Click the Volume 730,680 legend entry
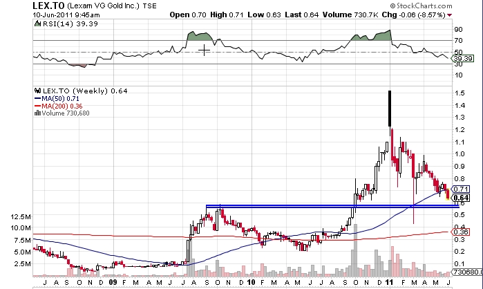Viewport: 483px width, 289px height. [x=66, y=113]
